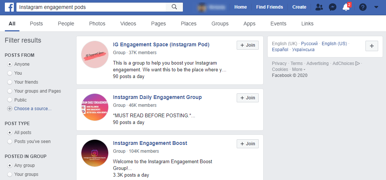Select the Your friends radio option
This screenshot has width=386, height=180.
pos(10,82)
